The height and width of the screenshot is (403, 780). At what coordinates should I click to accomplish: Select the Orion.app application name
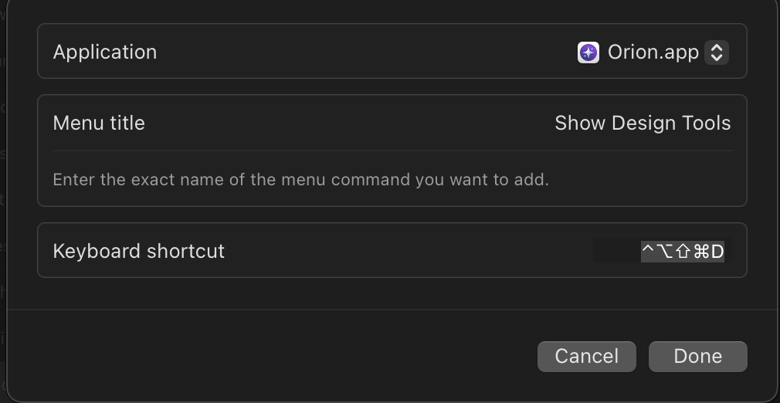pos(653,52)
